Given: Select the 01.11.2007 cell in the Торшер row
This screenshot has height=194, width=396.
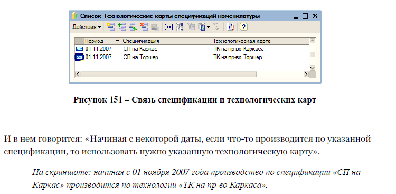Looking at the screenshot, I should point(103,57).
